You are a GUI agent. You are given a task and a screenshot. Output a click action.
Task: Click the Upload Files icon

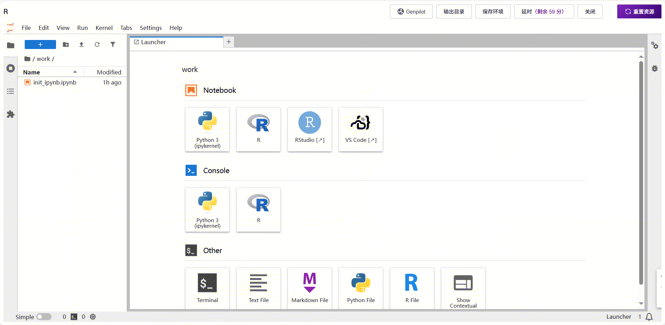tap(81, 44)
